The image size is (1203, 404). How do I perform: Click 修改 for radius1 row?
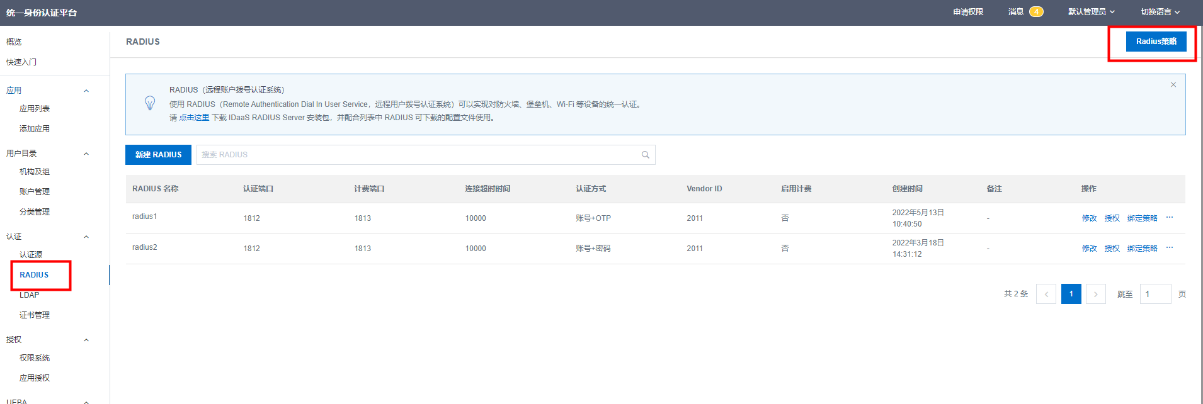pyautogui.click(x=1089, y=218)
